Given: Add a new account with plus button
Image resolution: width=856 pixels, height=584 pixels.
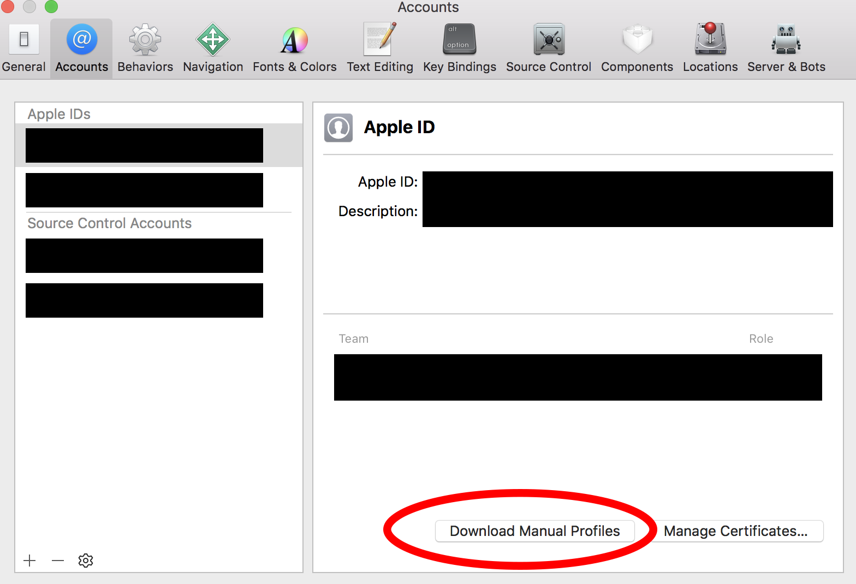Looking at the screenshot, I should pos(30,561).
